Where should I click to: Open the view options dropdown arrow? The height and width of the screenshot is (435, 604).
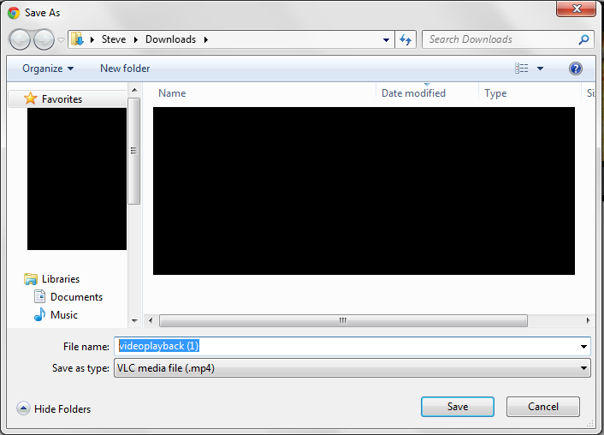click(x=540, y=69)
